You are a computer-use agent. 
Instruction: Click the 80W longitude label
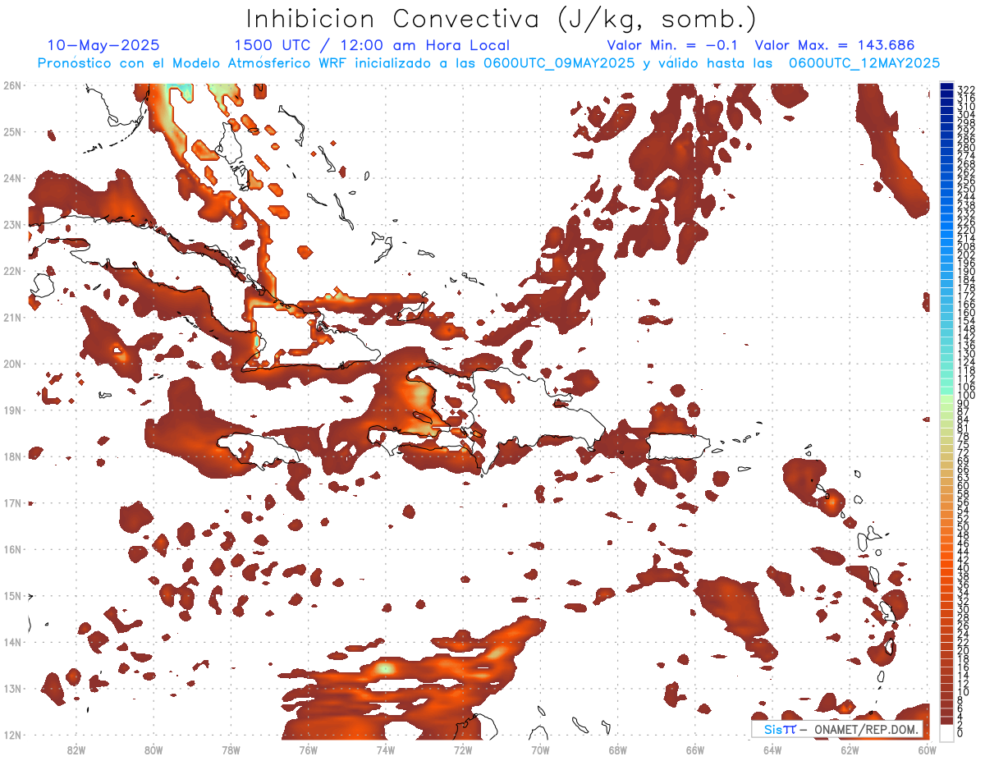click(153, 750)
